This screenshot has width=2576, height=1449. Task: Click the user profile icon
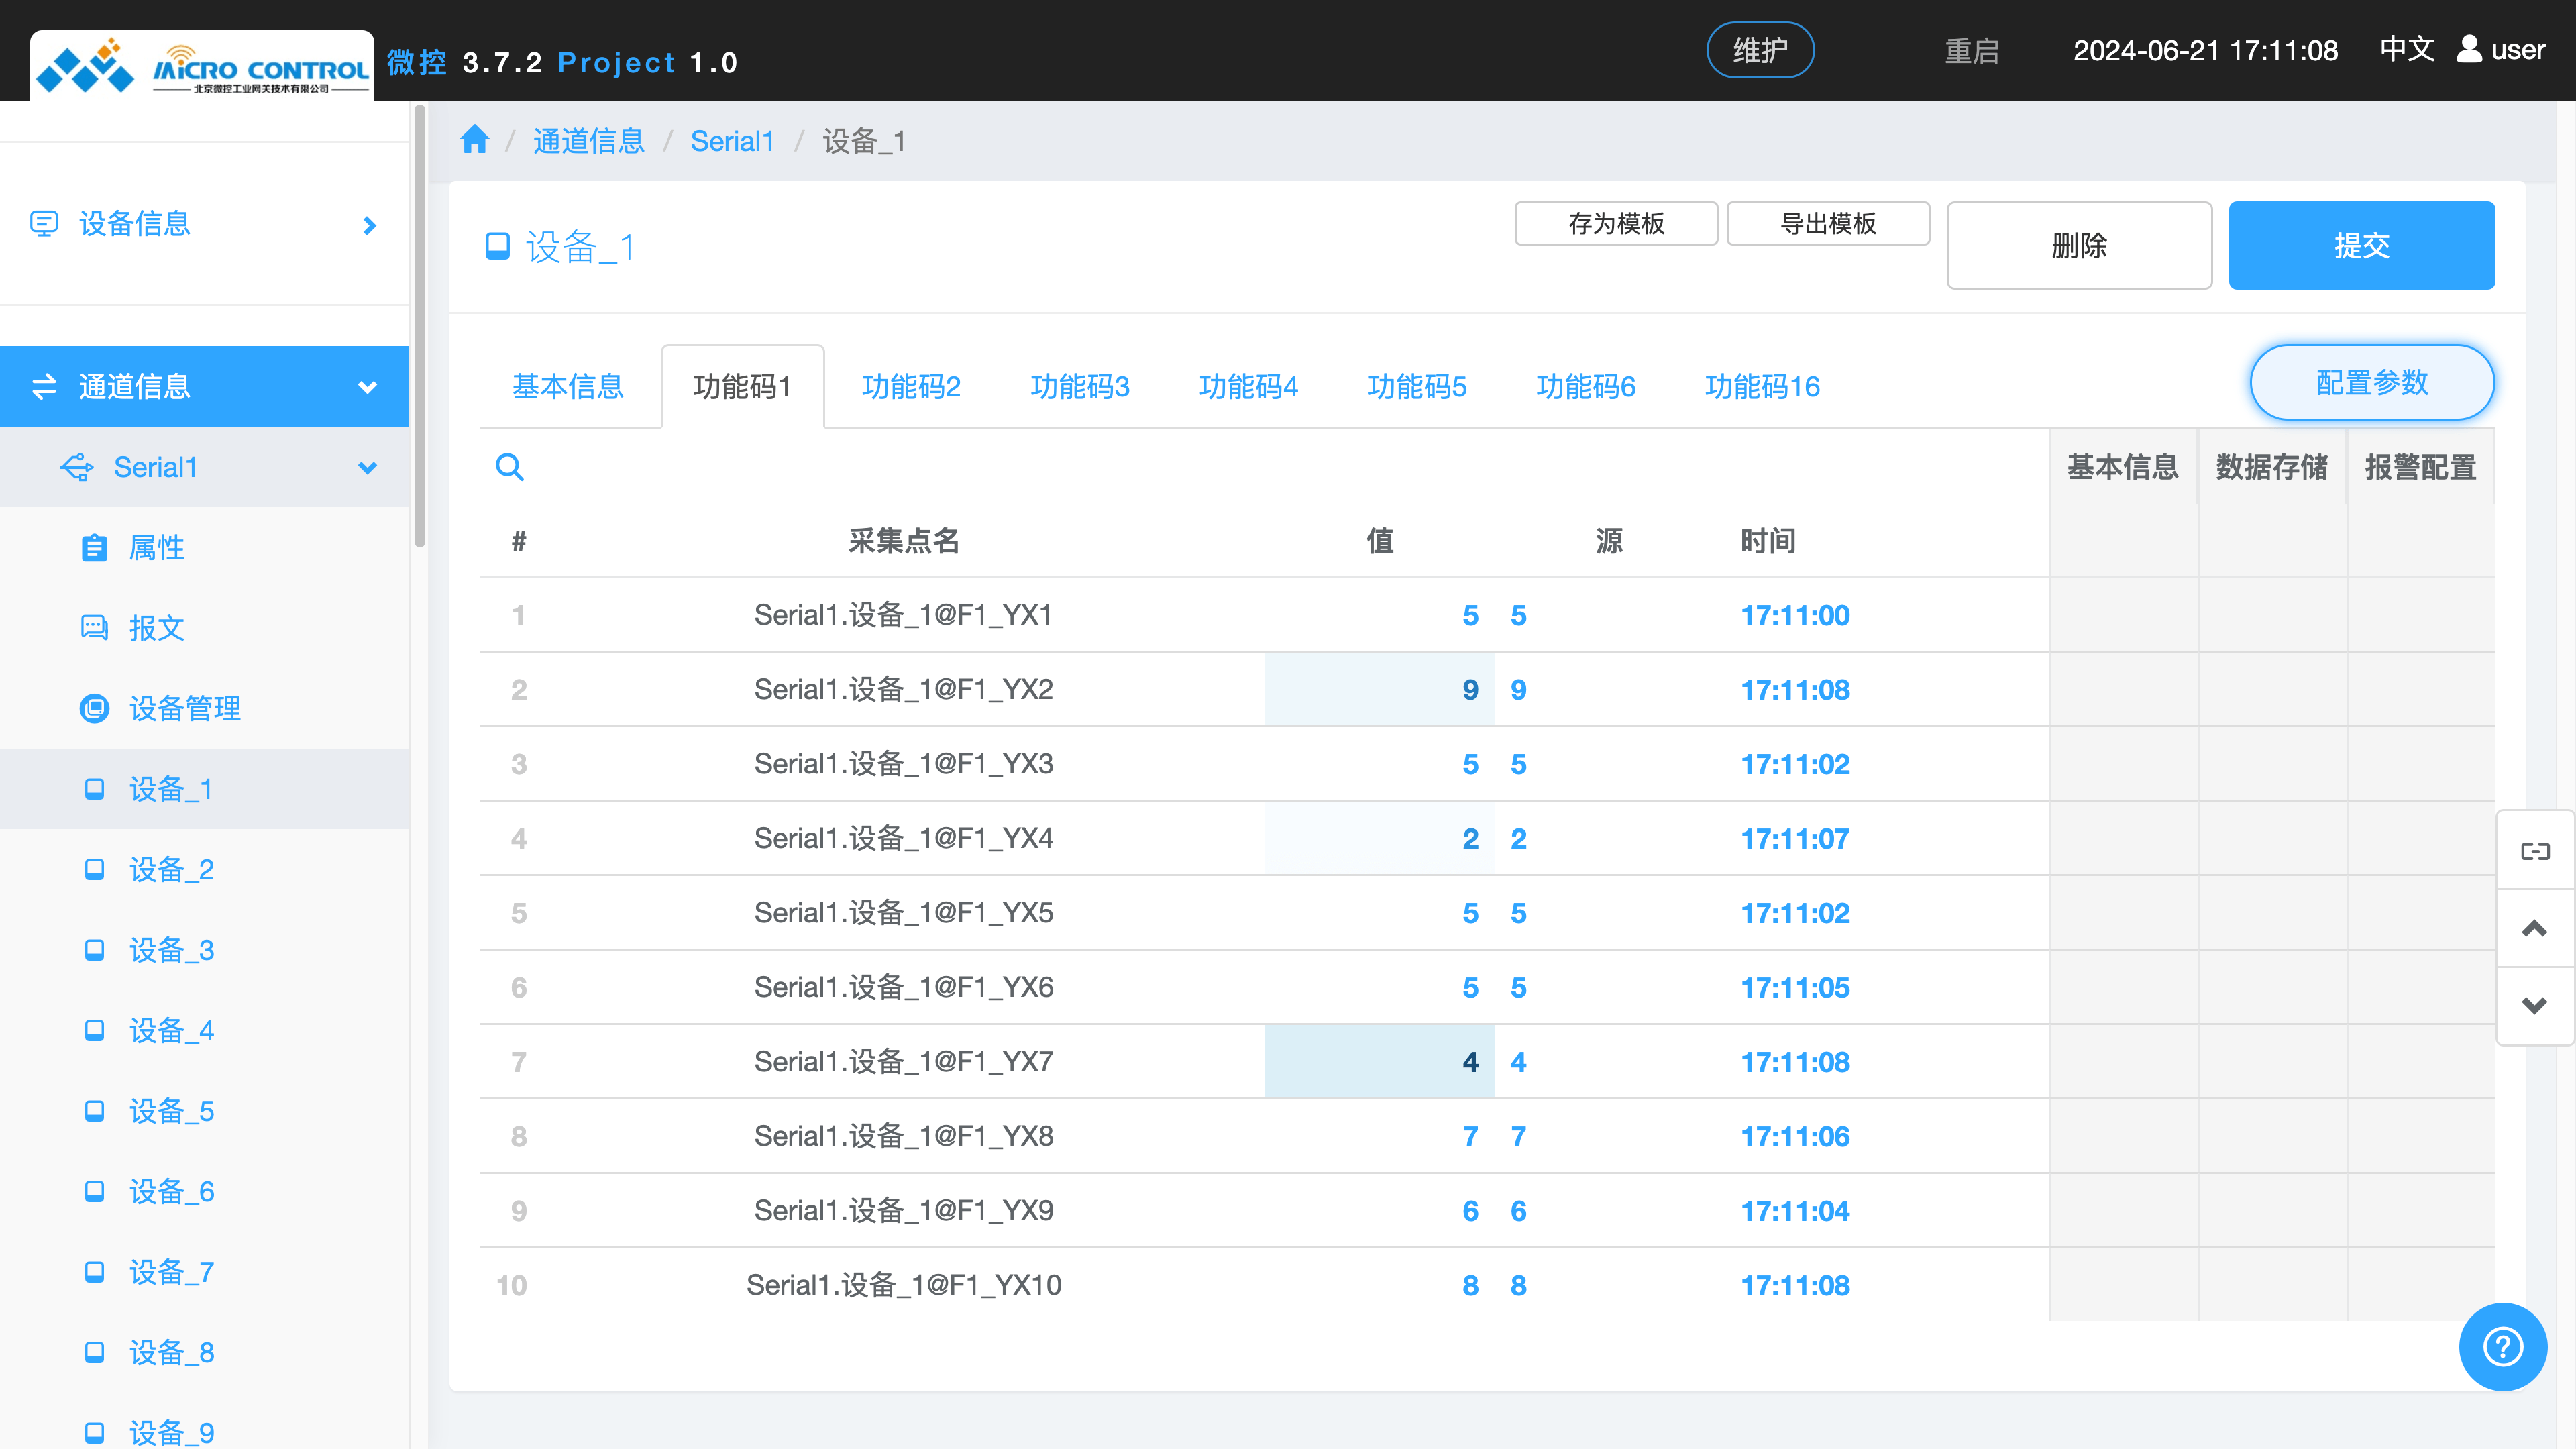(x=2469, y=49)
